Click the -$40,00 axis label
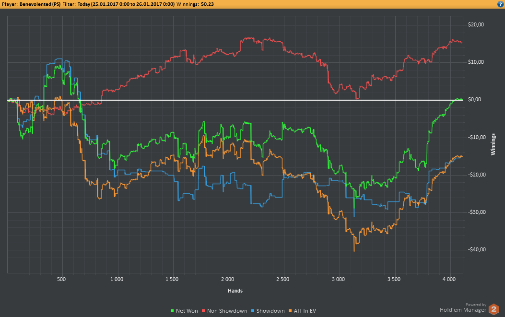 477,249
